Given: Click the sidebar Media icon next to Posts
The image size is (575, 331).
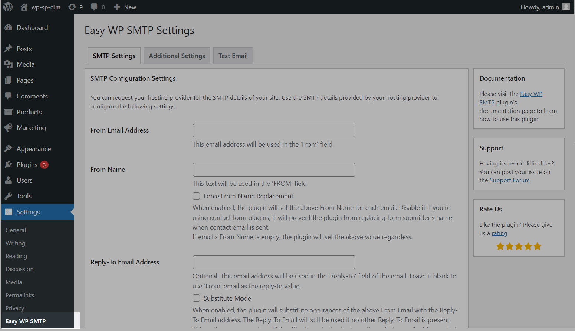Looking at the screenshot, I should coord(9,64).
